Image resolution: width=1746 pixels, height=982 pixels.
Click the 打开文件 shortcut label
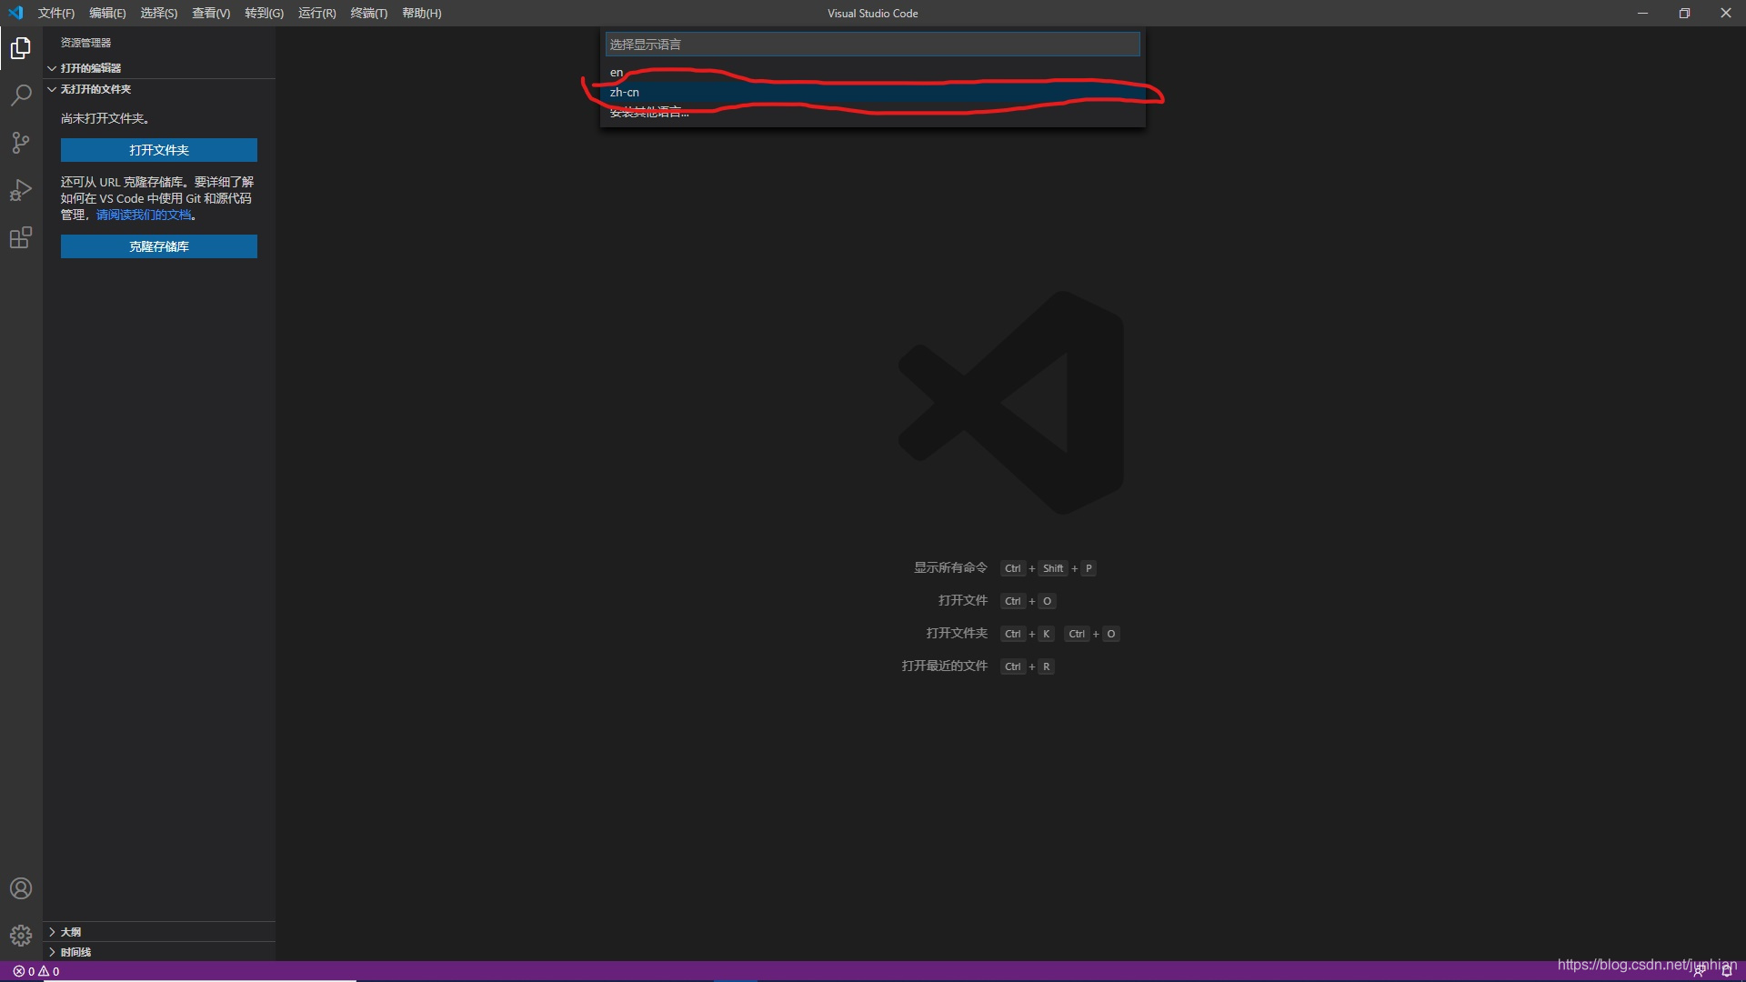point(963,601)
